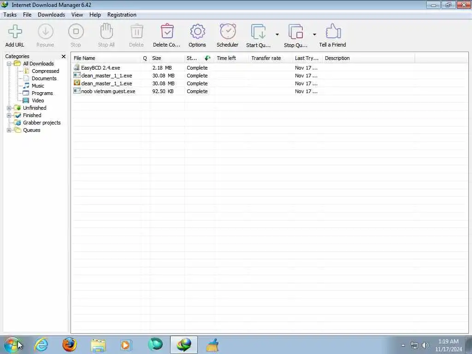
Task: Sort by Status column header
Action: (x=199, y=58)
